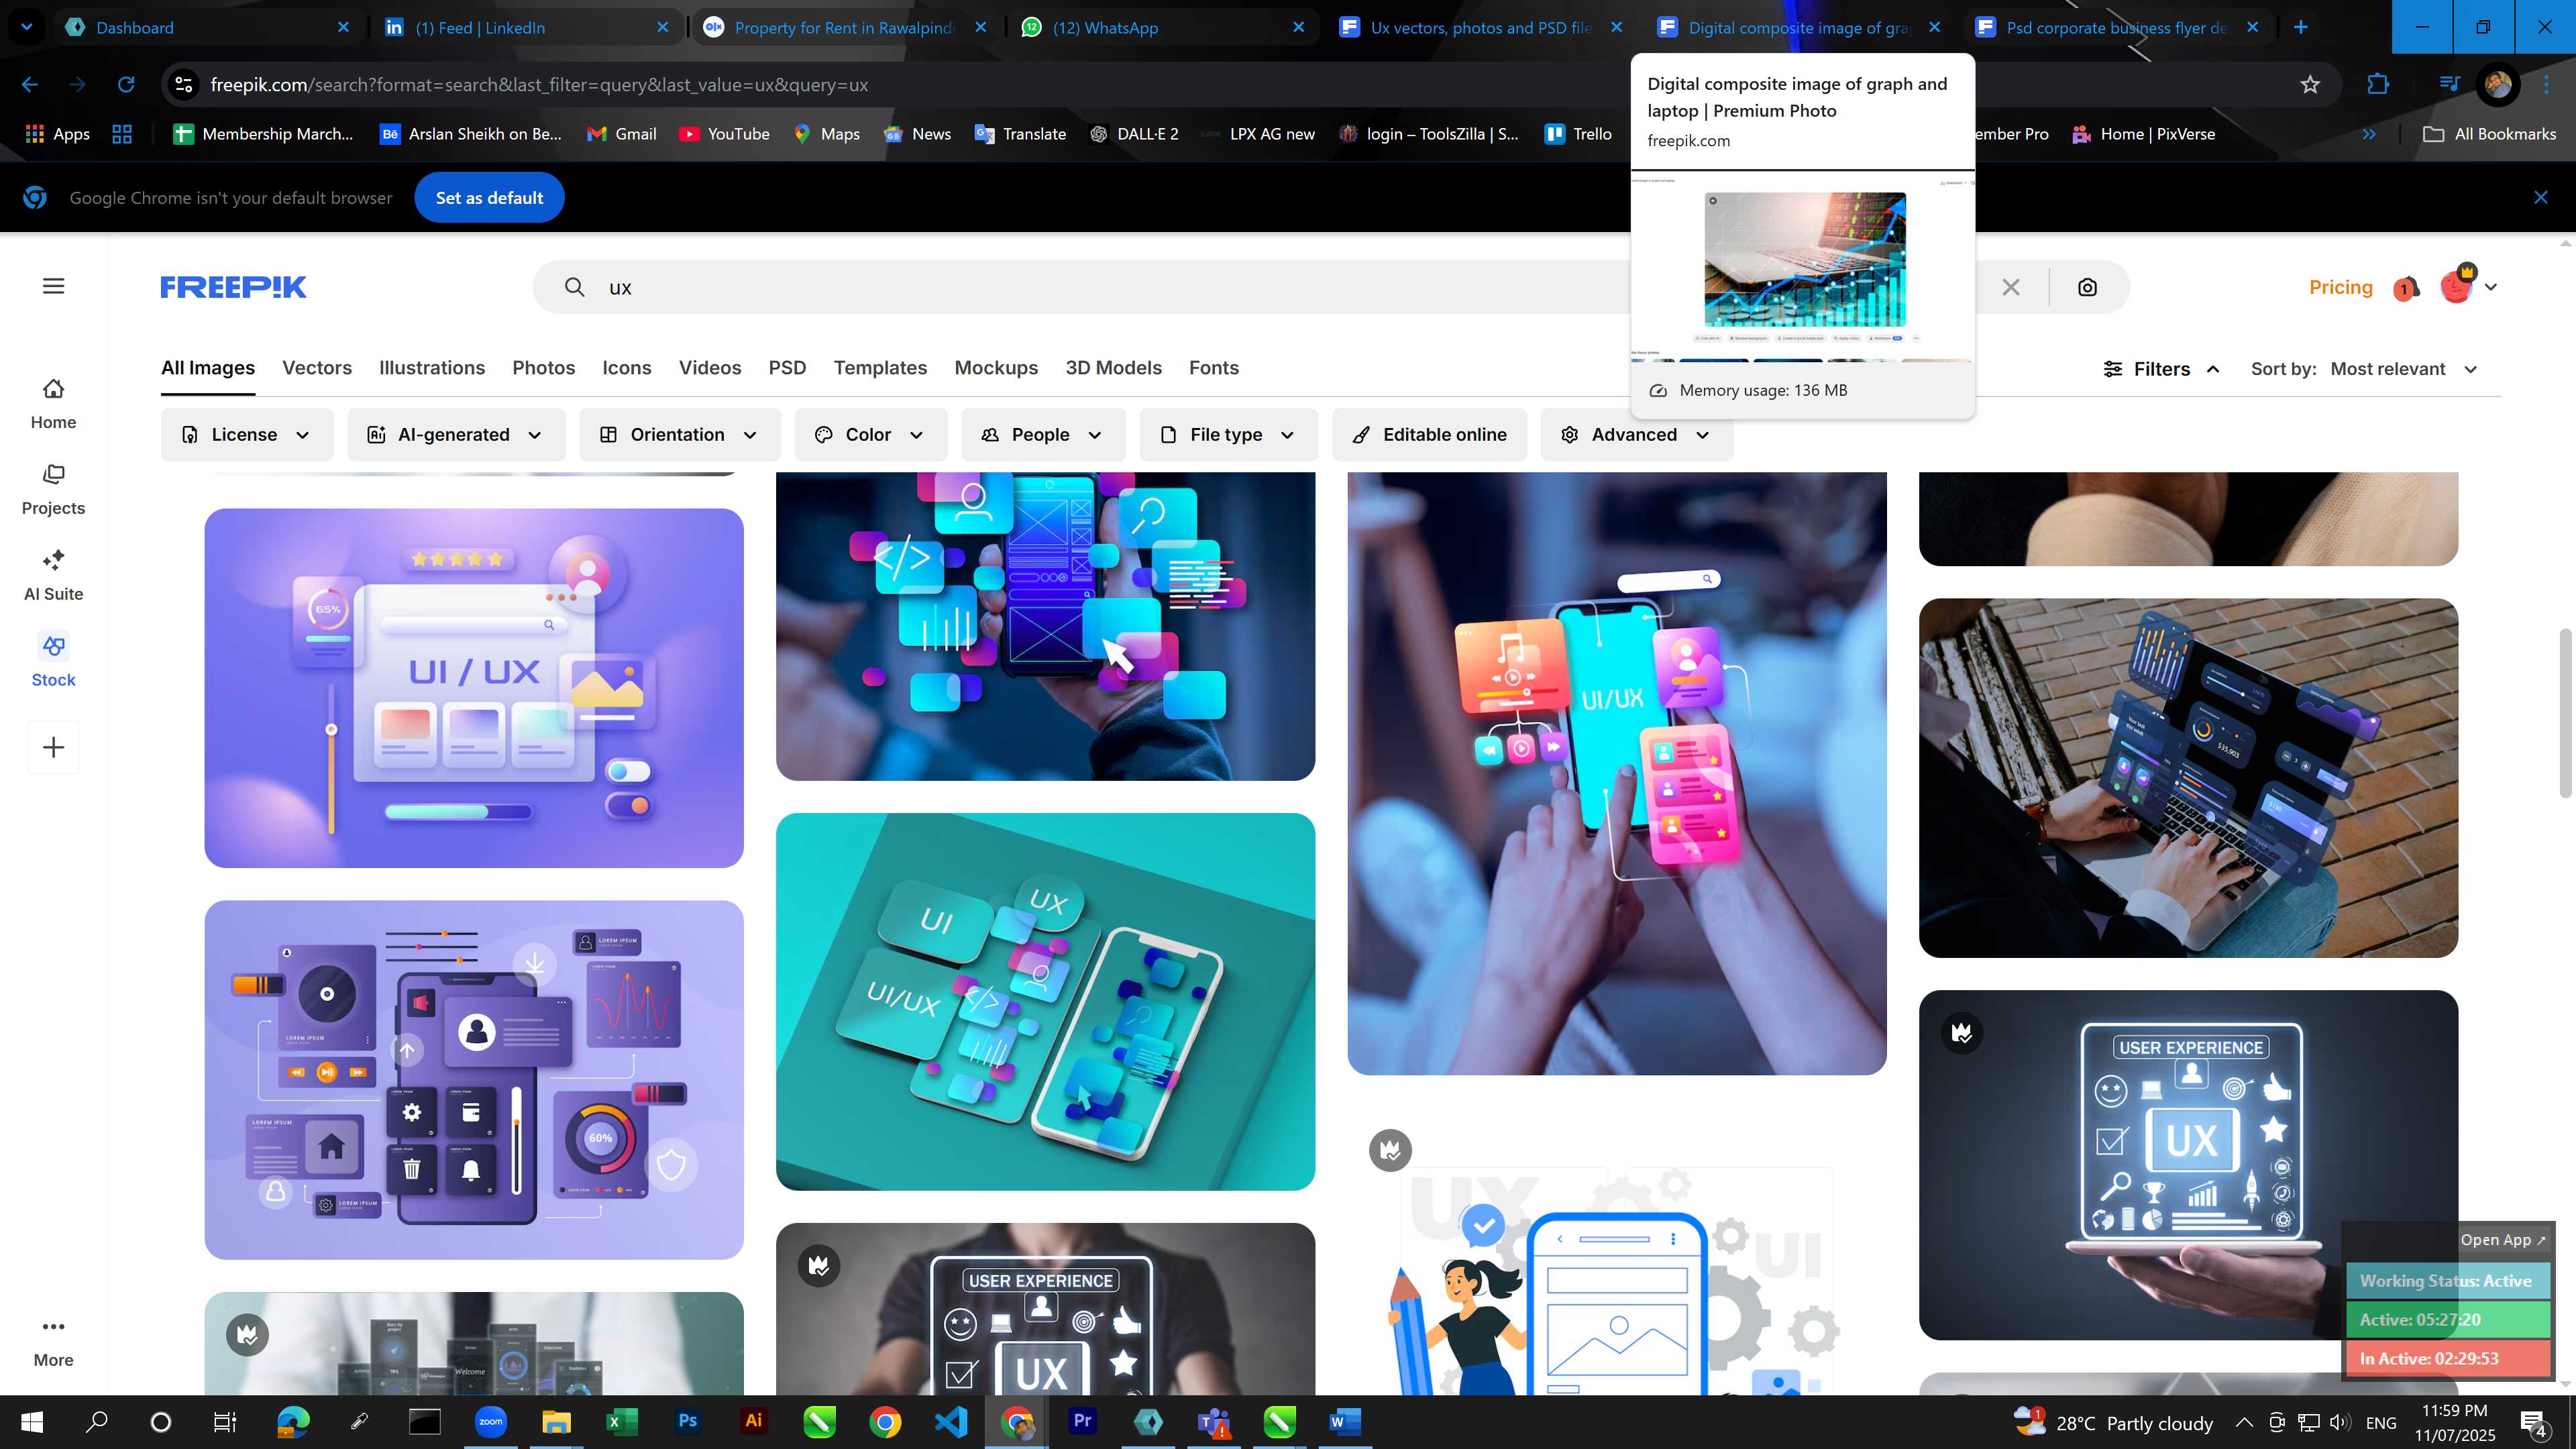
Task: Switch to the Templates tab
Action: click(x=880, y=368)
